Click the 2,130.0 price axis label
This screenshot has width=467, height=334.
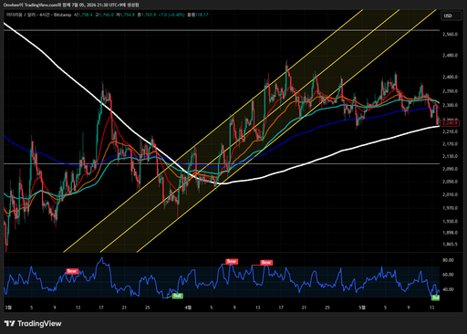450,156
